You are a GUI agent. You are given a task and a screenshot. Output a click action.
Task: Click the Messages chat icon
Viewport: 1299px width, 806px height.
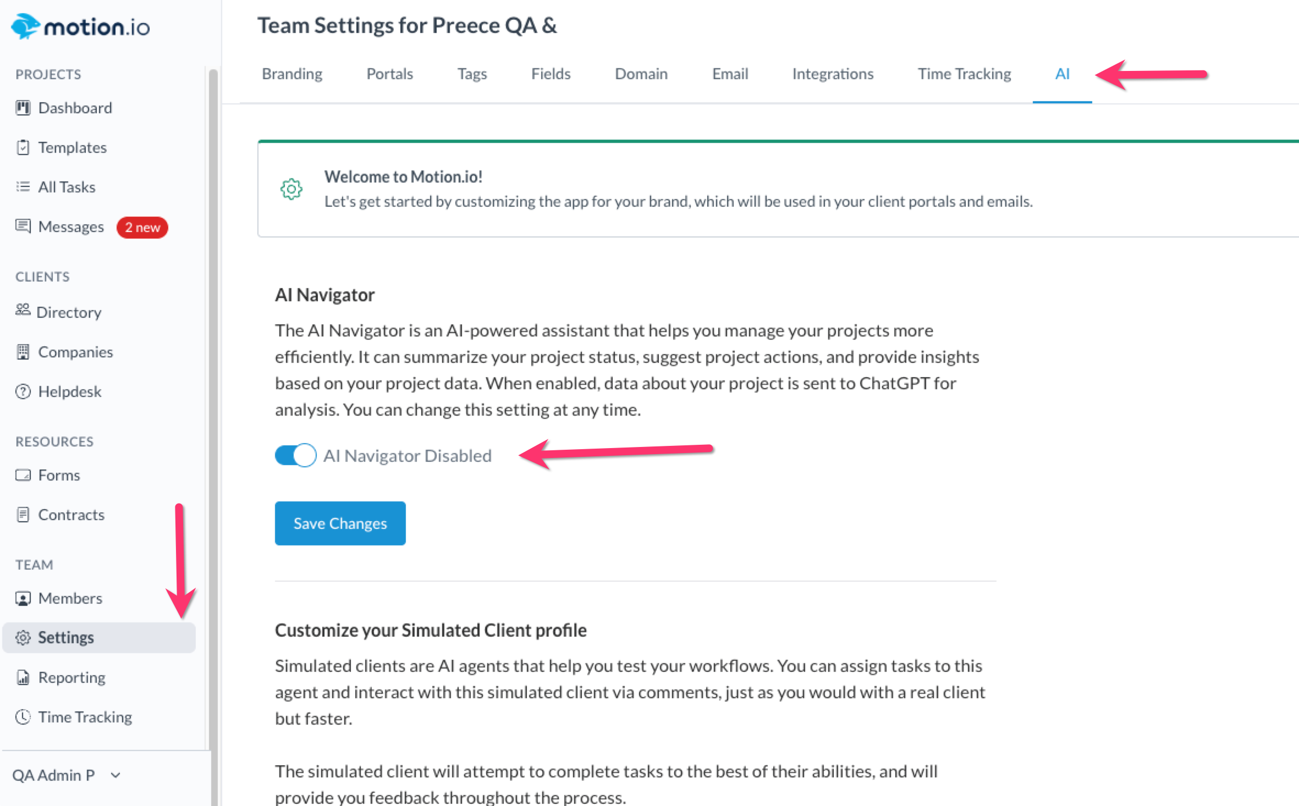23,226
